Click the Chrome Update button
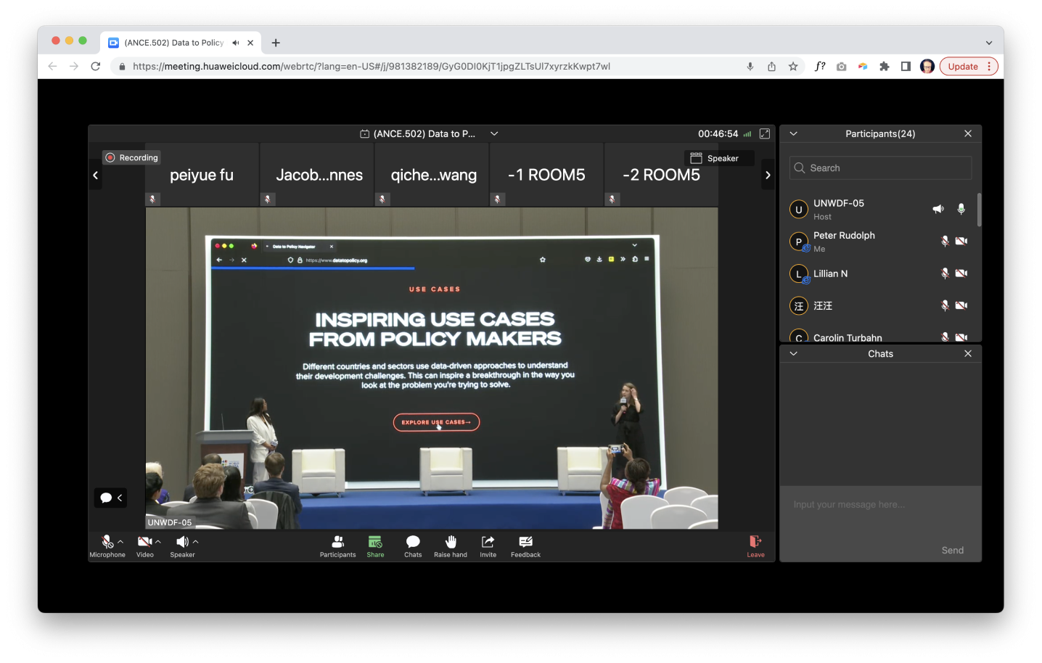 coord(964,66)
